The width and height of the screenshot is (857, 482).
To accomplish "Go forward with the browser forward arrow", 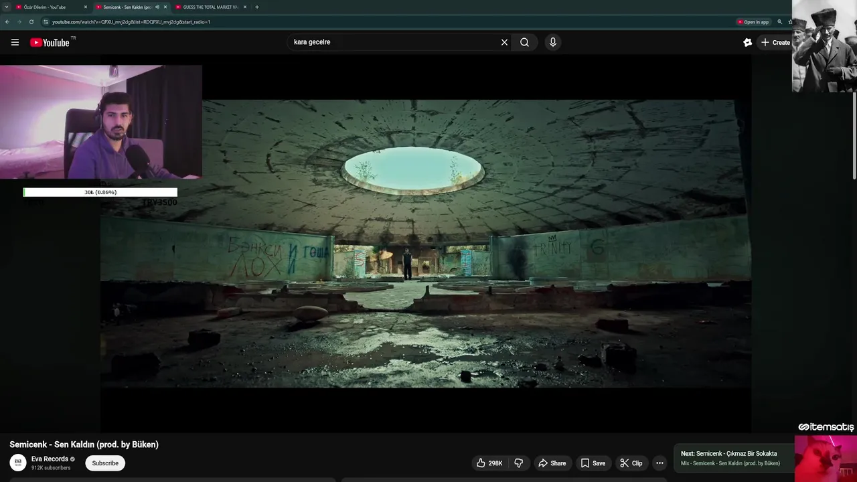I will (x=19, y=22).
